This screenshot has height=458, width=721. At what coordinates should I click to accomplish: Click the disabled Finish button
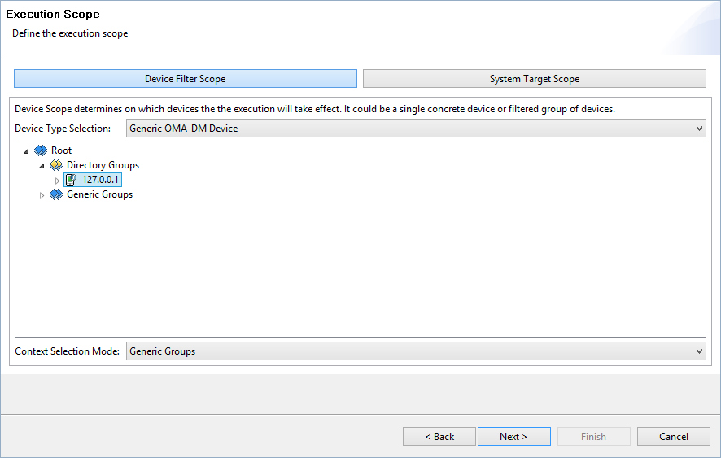[593, 436]
